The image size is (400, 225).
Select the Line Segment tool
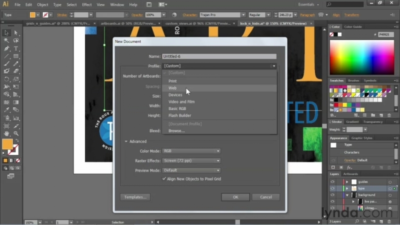pyautogui.click(x=6, y=56)
